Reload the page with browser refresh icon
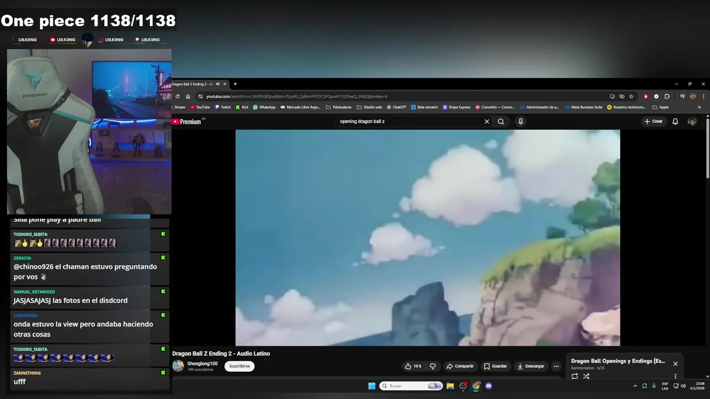710x399 pixels. pos(177,96)
